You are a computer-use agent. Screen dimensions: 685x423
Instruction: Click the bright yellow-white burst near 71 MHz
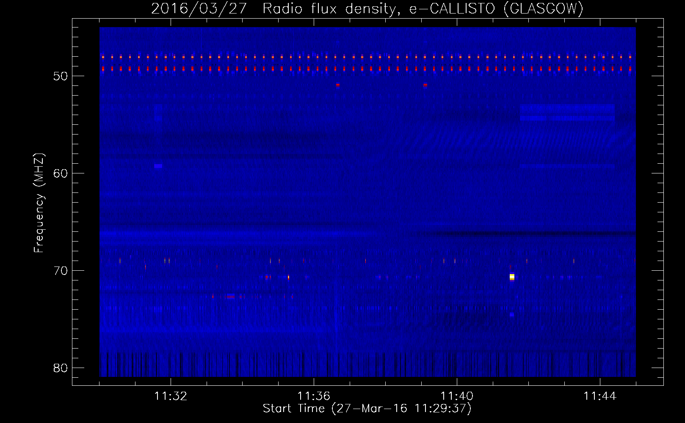point(512,277)
